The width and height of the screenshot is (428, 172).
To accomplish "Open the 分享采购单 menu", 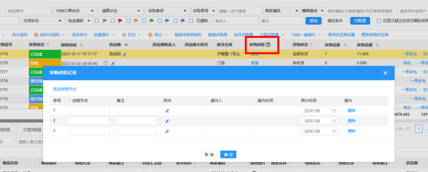I will pos(272,35).
